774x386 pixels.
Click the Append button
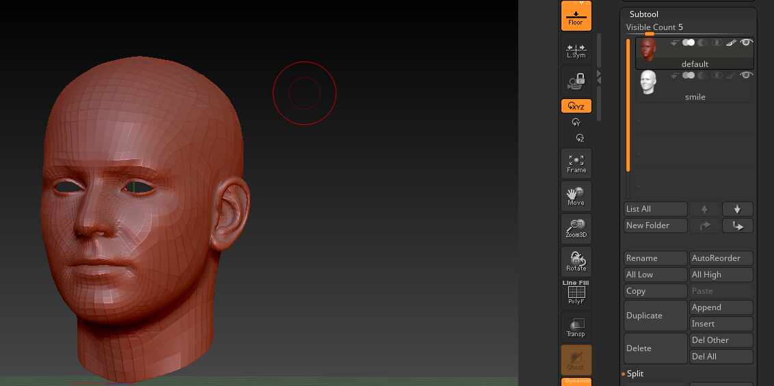click(721, 307)
